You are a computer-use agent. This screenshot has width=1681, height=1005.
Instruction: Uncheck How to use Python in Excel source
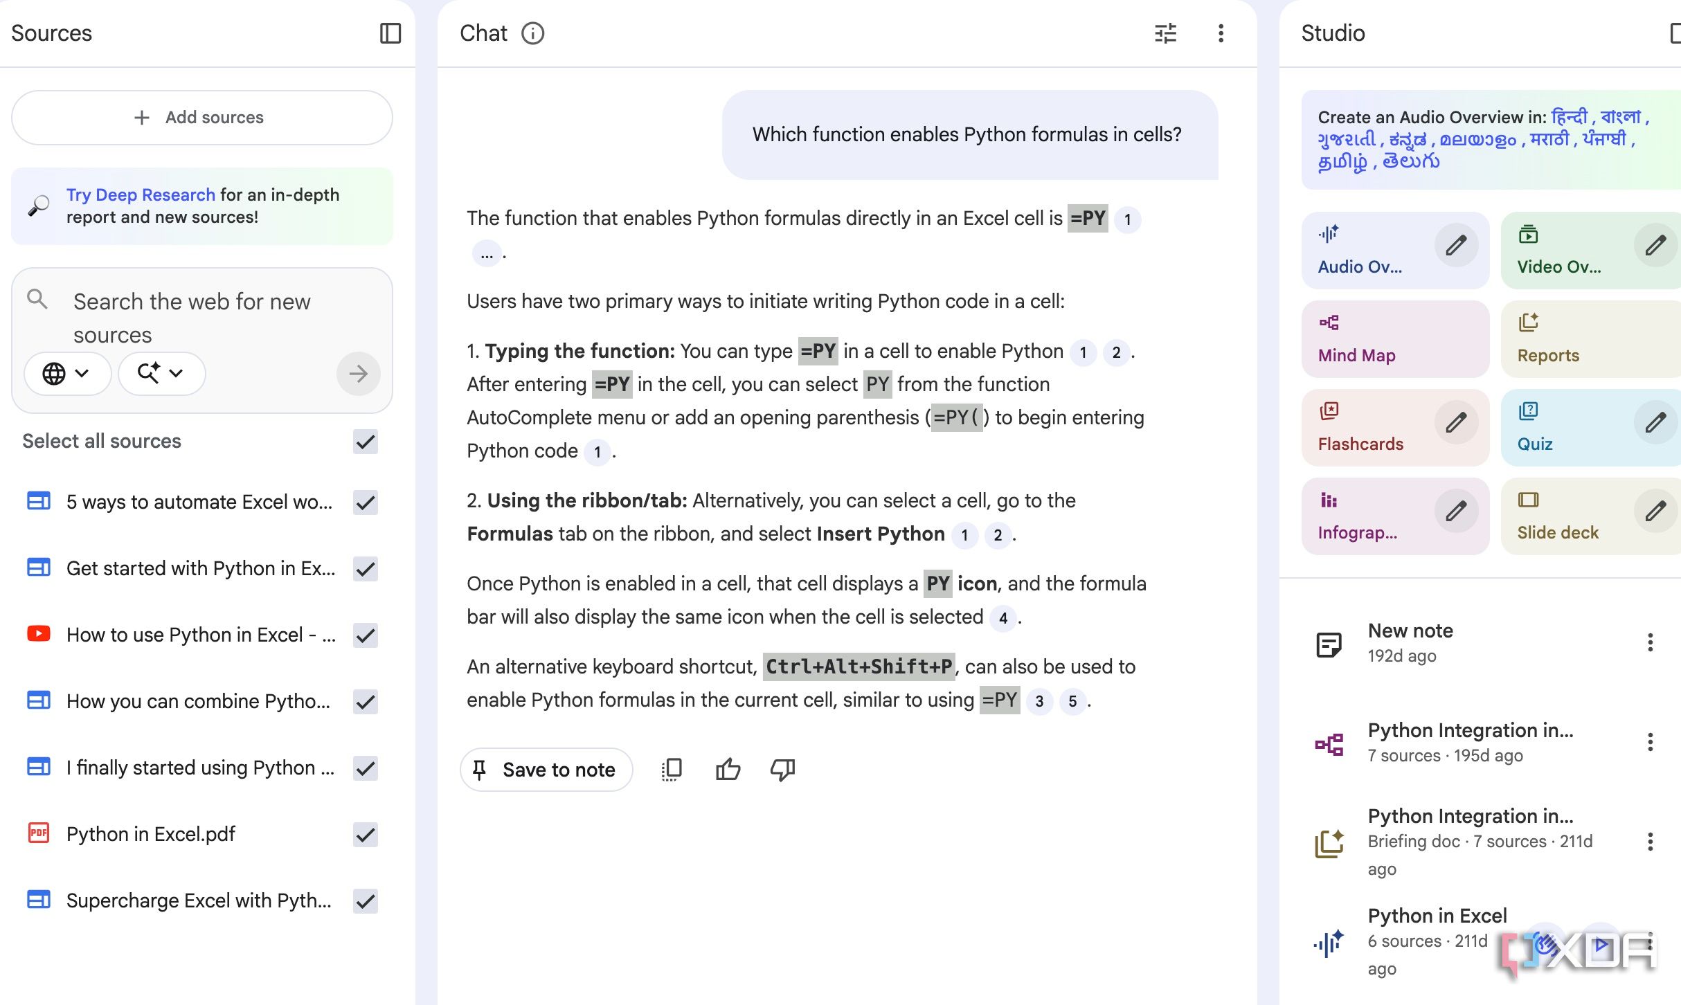coord(365,635)
